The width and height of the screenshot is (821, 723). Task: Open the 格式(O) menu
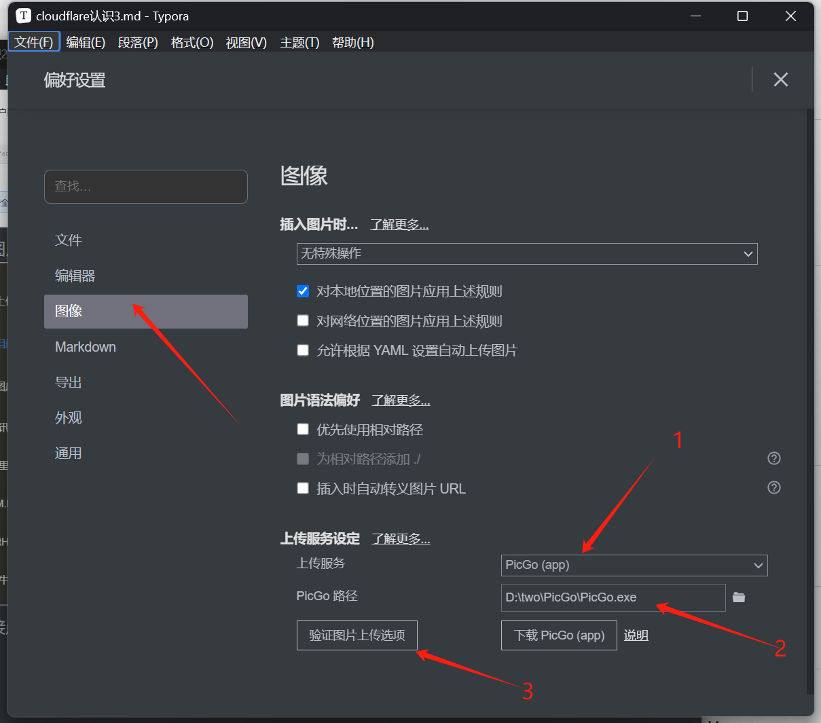(192, 42)
